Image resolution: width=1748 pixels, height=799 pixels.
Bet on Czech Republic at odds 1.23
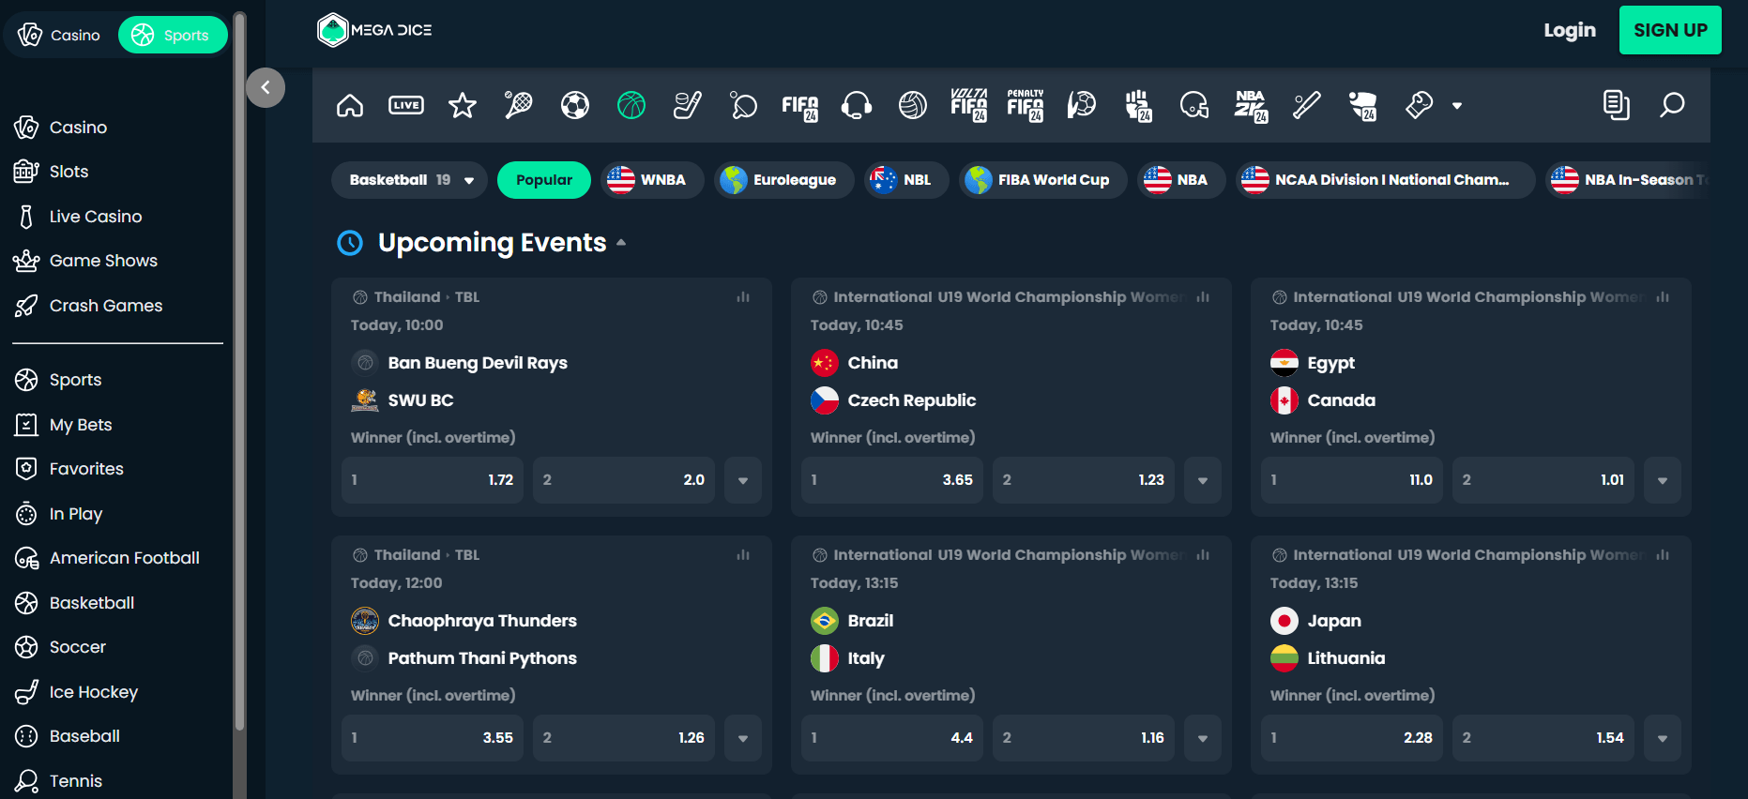click(1084, 480)
